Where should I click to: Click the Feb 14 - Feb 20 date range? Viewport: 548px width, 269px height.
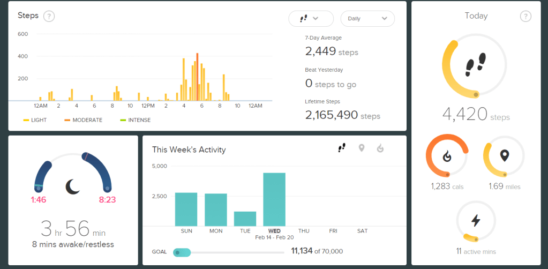274,237
